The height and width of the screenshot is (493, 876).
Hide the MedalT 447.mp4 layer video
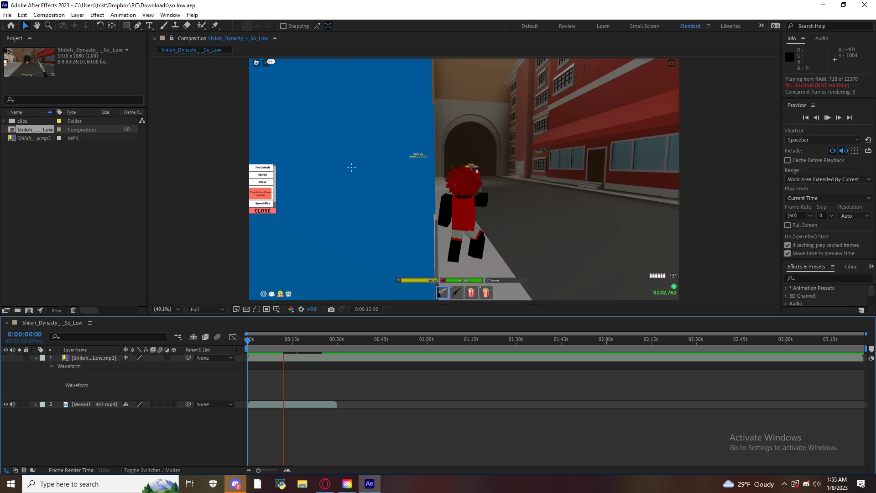pyautogui.click(x=6, y=404)
